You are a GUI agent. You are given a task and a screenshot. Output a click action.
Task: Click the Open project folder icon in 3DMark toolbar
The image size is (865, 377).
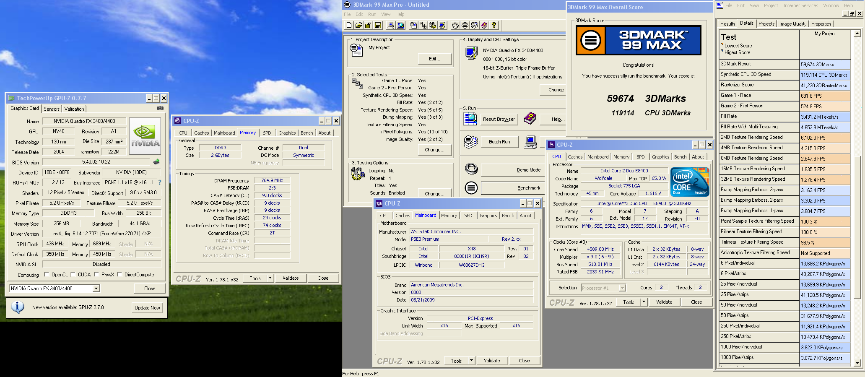tap(358, 25)
